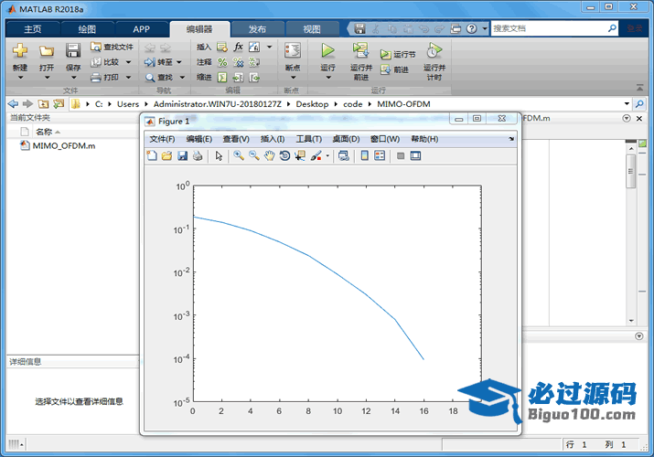Select the Pan hand tool in Figure 1
Image resolution: width=654 pixels, height=457 pixels.
[269, 156]
